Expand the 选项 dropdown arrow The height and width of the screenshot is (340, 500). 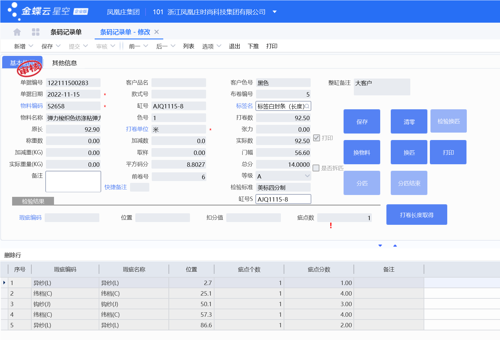pos(219,46)
